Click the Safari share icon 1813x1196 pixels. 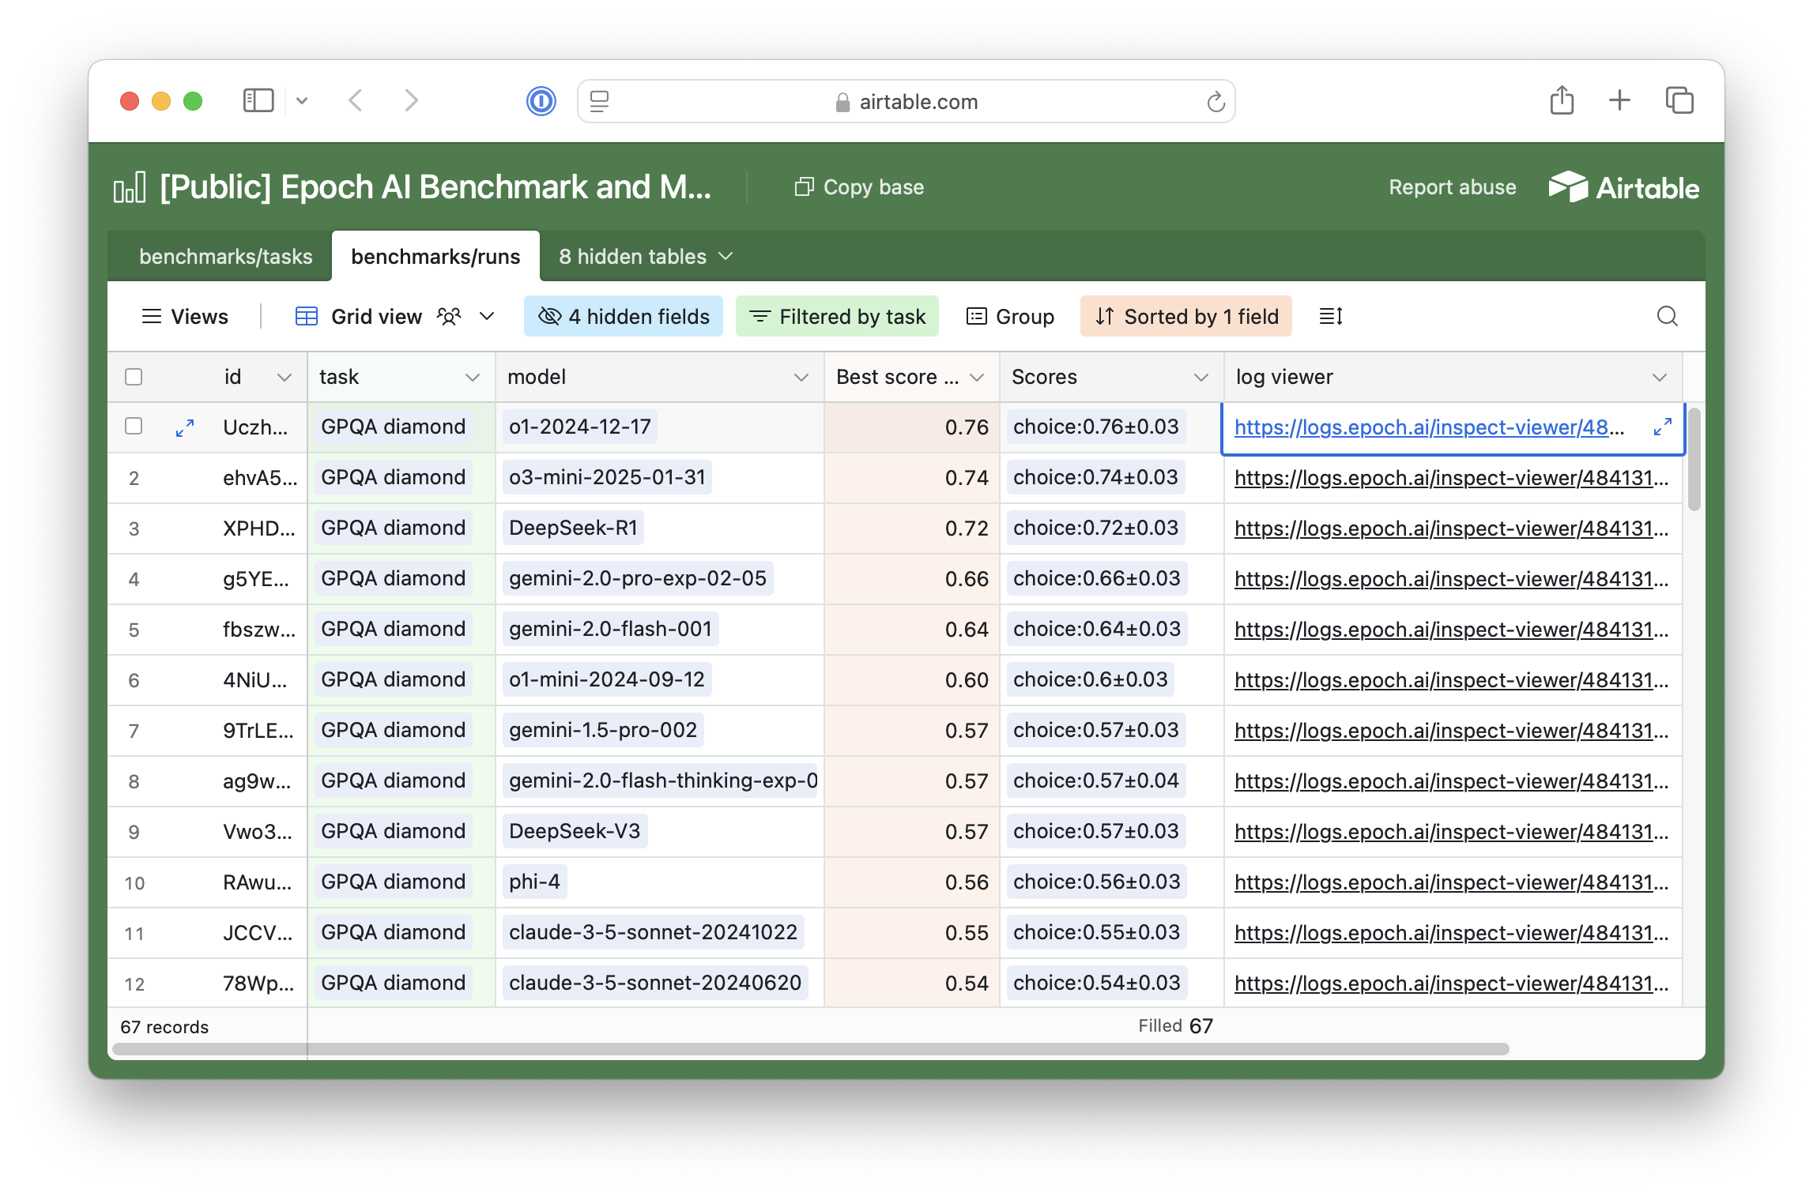(x=1562, y=101)
